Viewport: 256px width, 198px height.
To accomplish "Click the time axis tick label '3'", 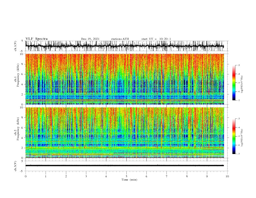I will pos(86,176).
